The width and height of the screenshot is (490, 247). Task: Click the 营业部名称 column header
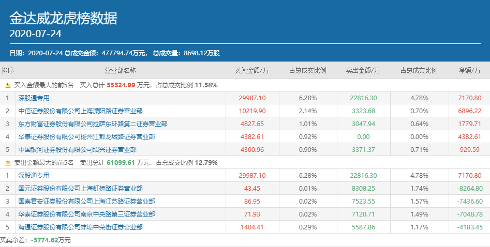(x=120, y=70)
